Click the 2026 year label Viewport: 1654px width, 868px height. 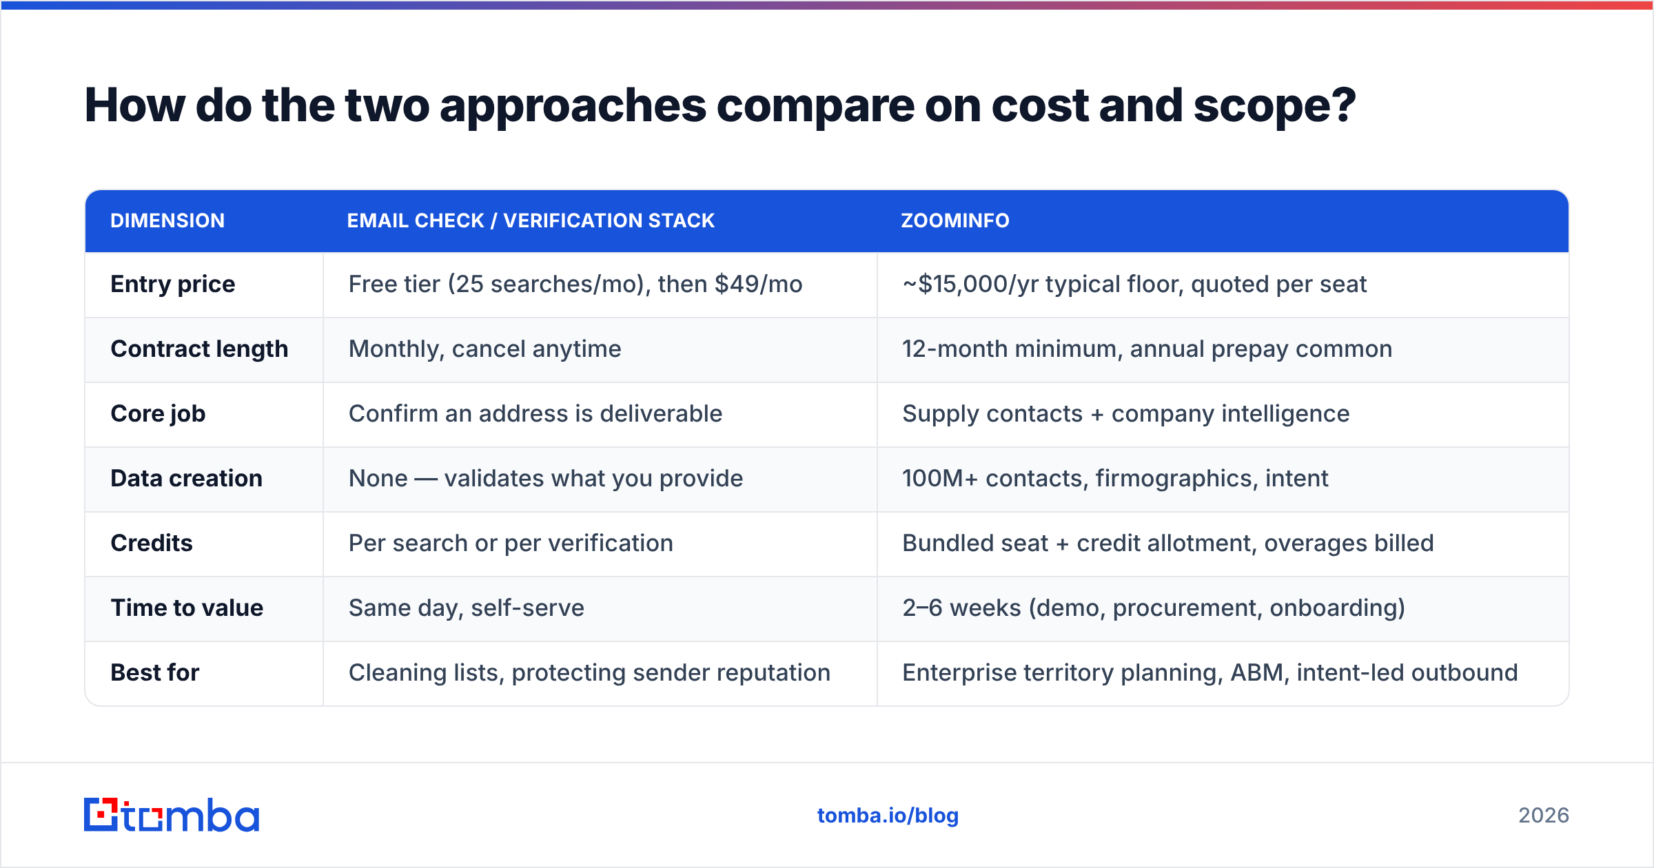click(x=1544, y=816)
